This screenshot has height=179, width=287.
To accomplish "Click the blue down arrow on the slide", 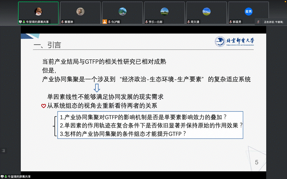I will click(97, 89).
